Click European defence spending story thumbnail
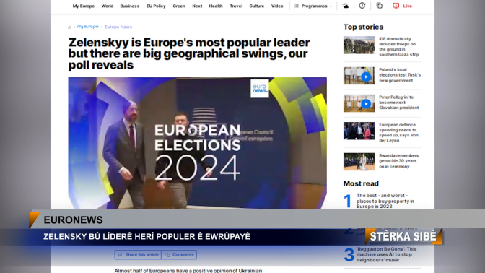The height and width of the screenshot is (273, 485). click(x=359, y=131)
